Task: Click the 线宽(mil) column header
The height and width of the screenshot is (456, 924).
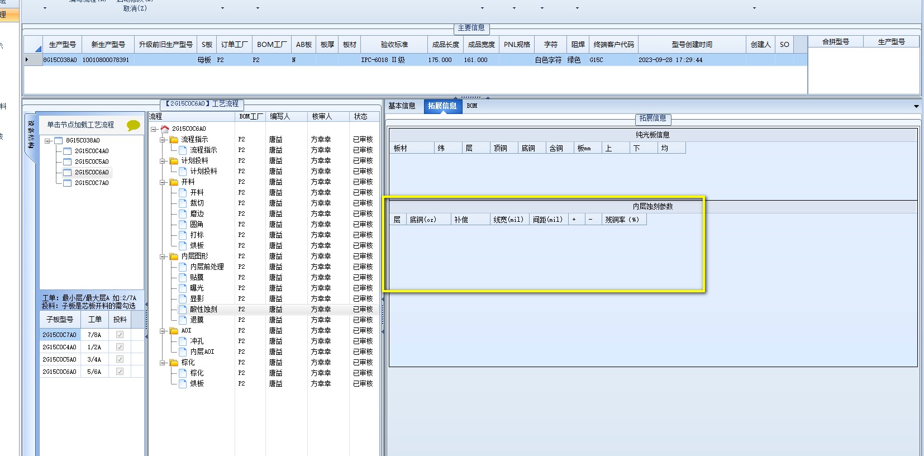Action: [x=509, y=220]
